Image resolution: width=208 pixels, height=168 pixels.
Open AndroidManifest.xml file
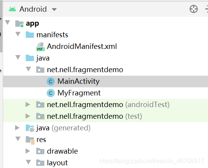pos(82,47)
